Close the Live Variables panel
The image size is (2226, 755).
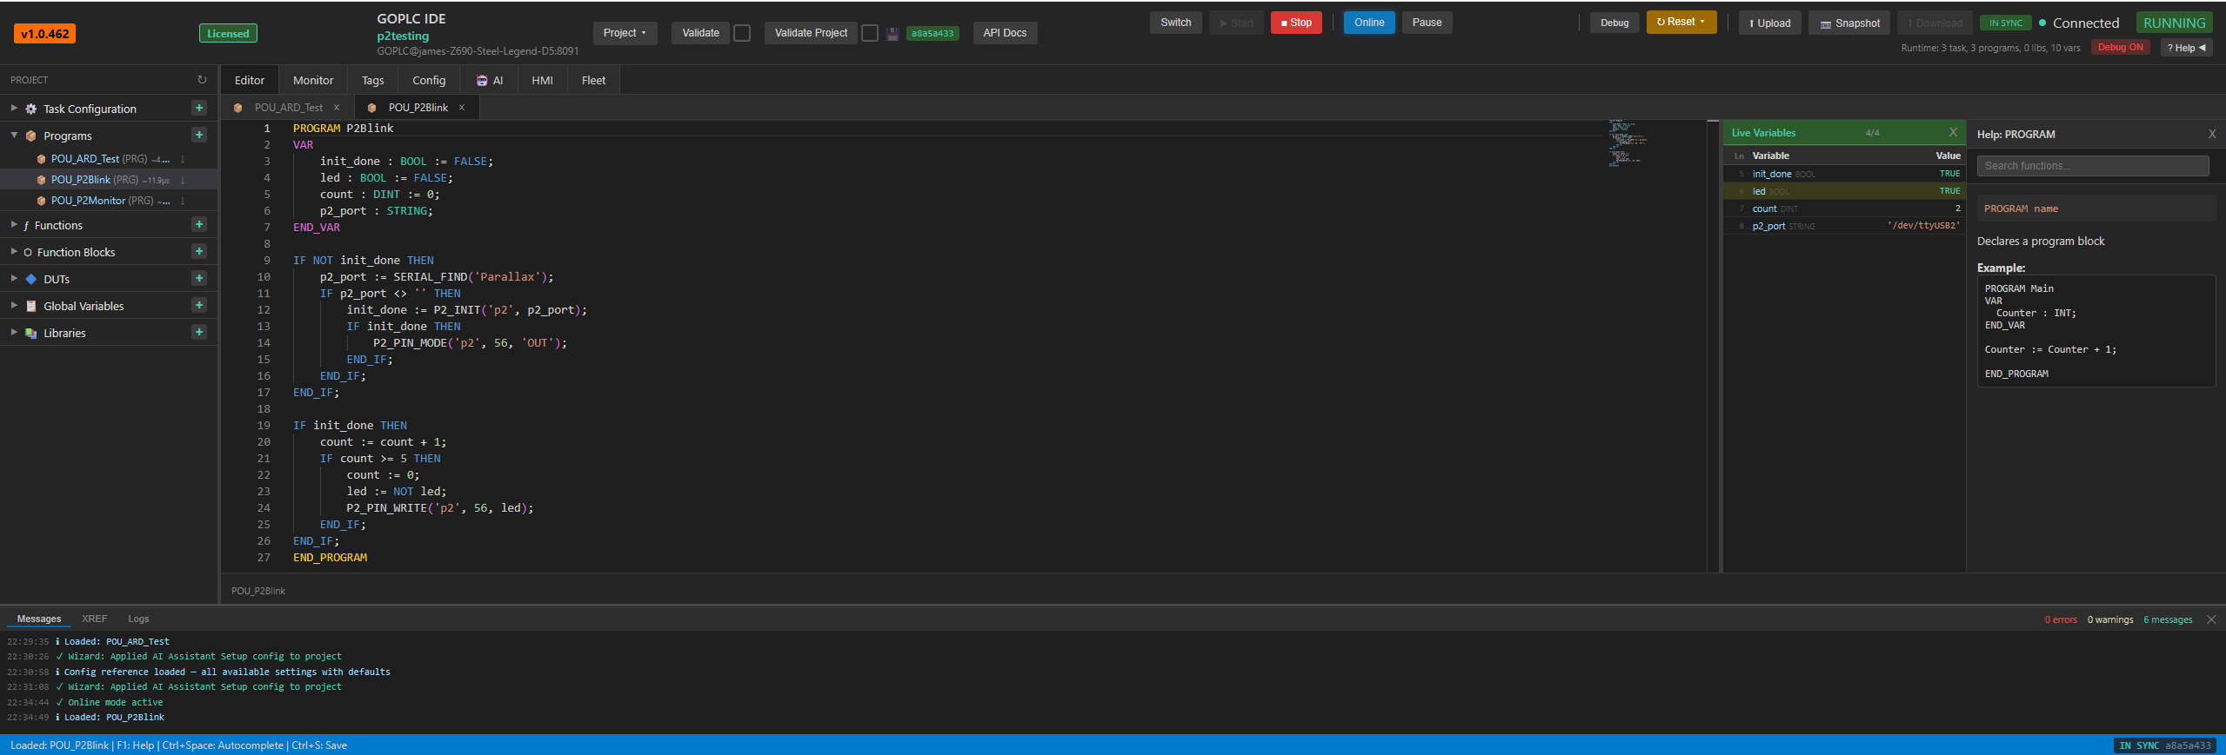pyautogui.click(x=1953, y=133)
